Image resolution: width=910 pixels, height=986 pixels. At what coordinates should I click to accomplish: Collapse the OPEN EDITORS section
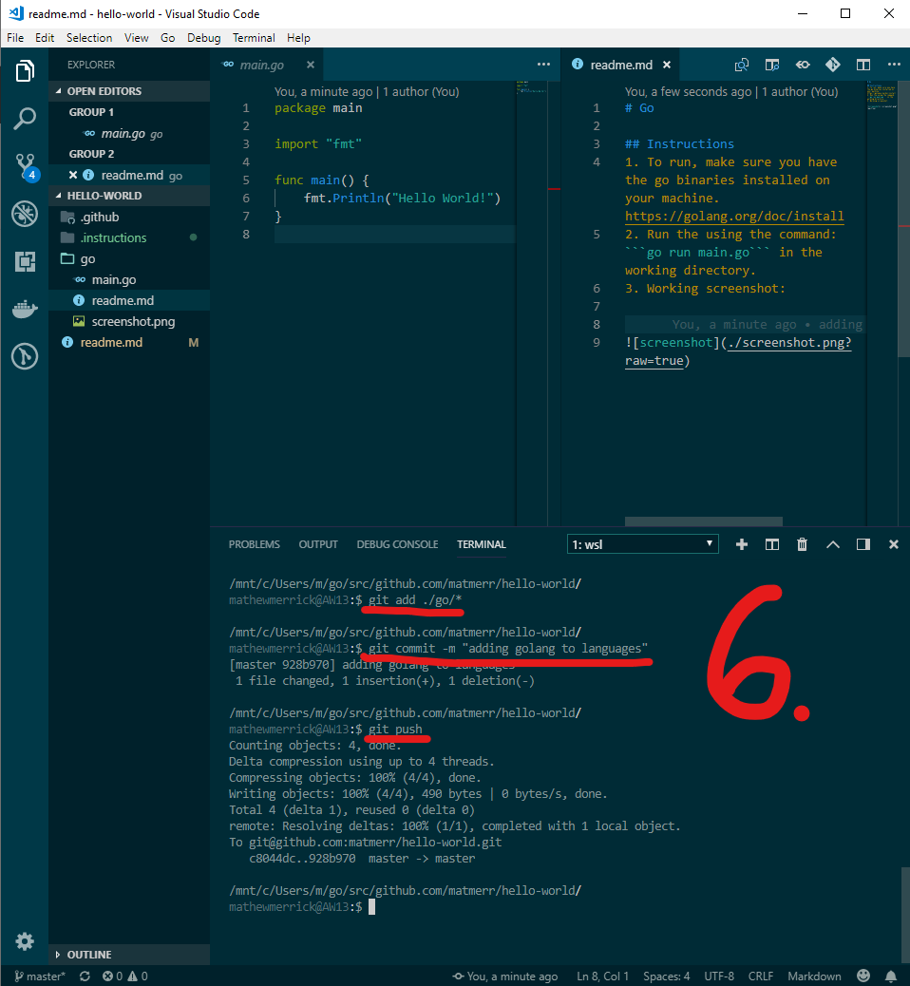[x=129, y=91]
